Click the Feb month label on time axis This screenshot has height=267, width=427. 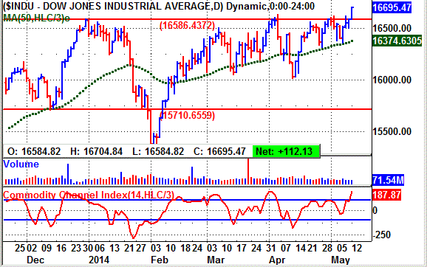(x=160, y=260)
